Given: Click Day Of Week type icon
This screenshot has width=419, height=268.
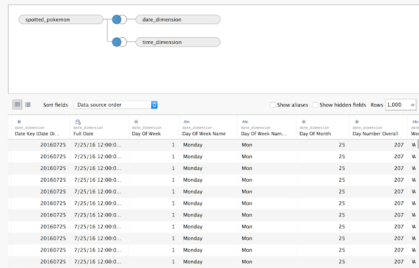Looking at the screenshot, I should click(136, 122).
